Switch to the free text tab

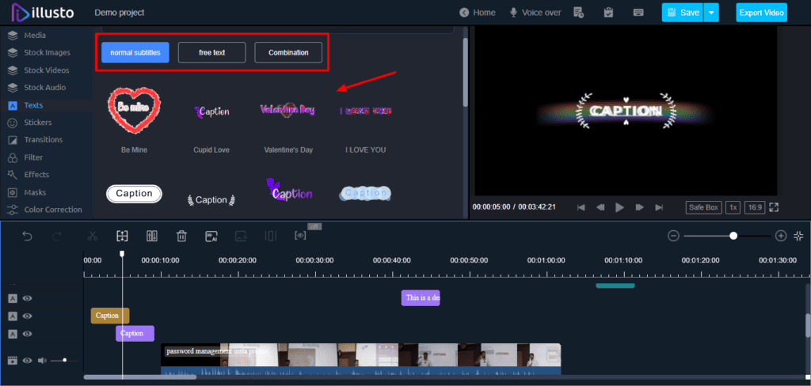[211, 53]
